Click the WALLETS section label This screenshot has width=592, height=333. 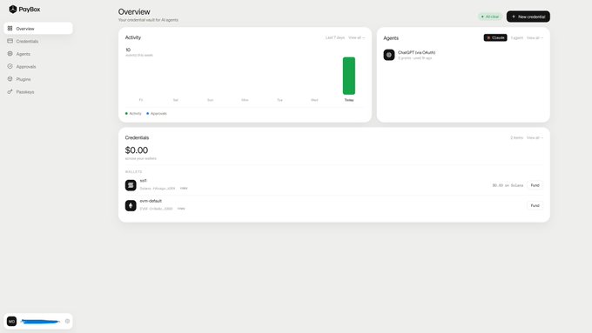133,171
